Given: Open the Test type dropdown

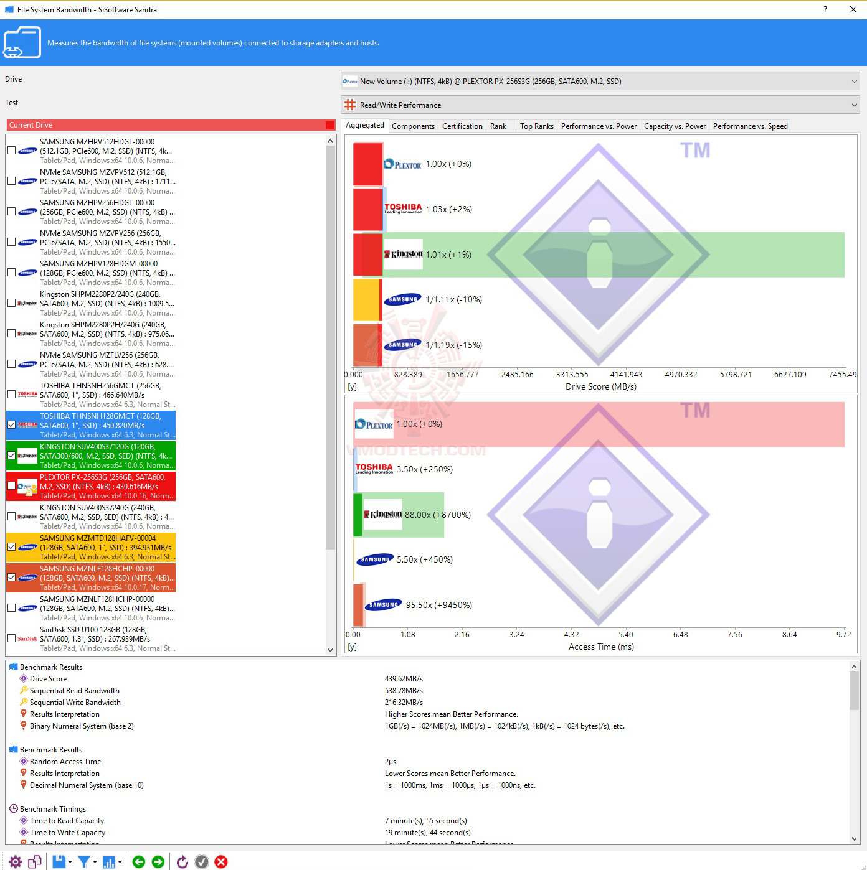Looking at the screenshot, I should point(600,105).
